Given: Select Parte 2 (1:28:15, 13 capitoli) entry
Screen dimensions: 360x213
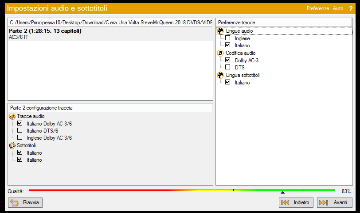Looking at the screenshot, I should tap(110, 34).
